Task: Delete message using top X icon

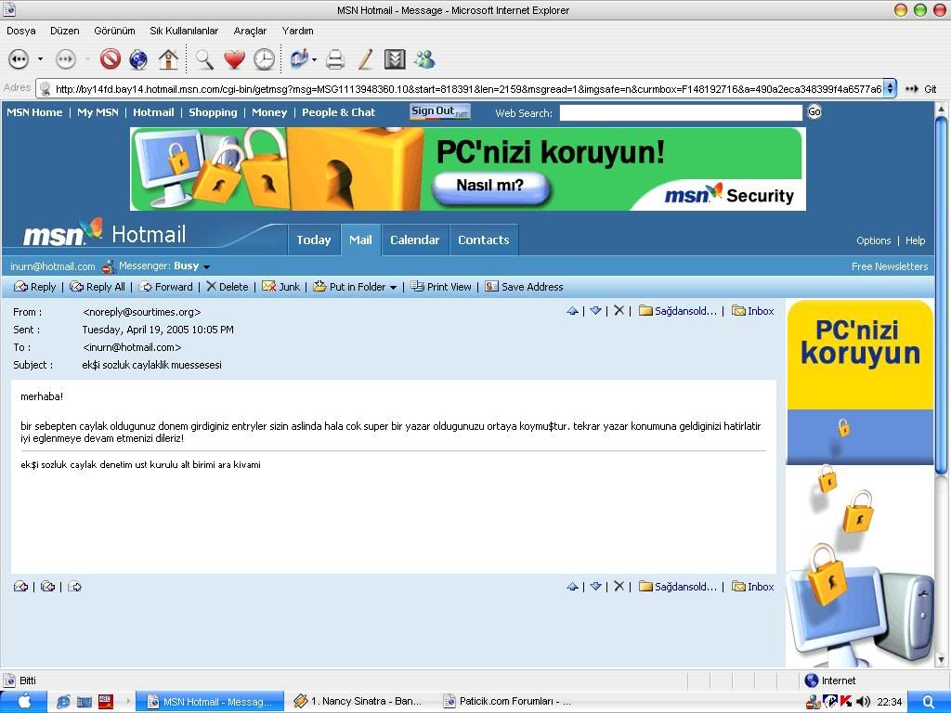Action: 619,310
